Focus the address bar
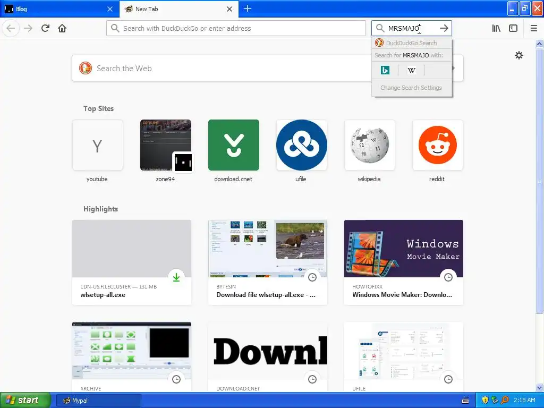 (236, 28)
